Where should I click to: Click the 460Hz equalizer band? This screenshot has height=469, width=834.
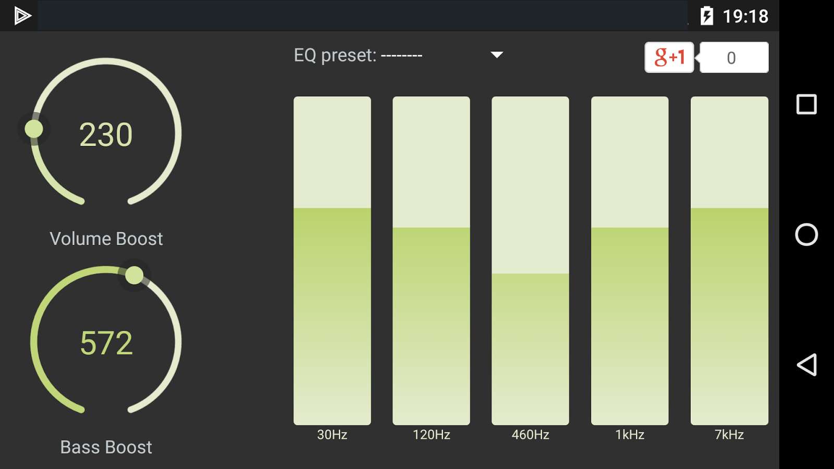[x=530, y=261]
